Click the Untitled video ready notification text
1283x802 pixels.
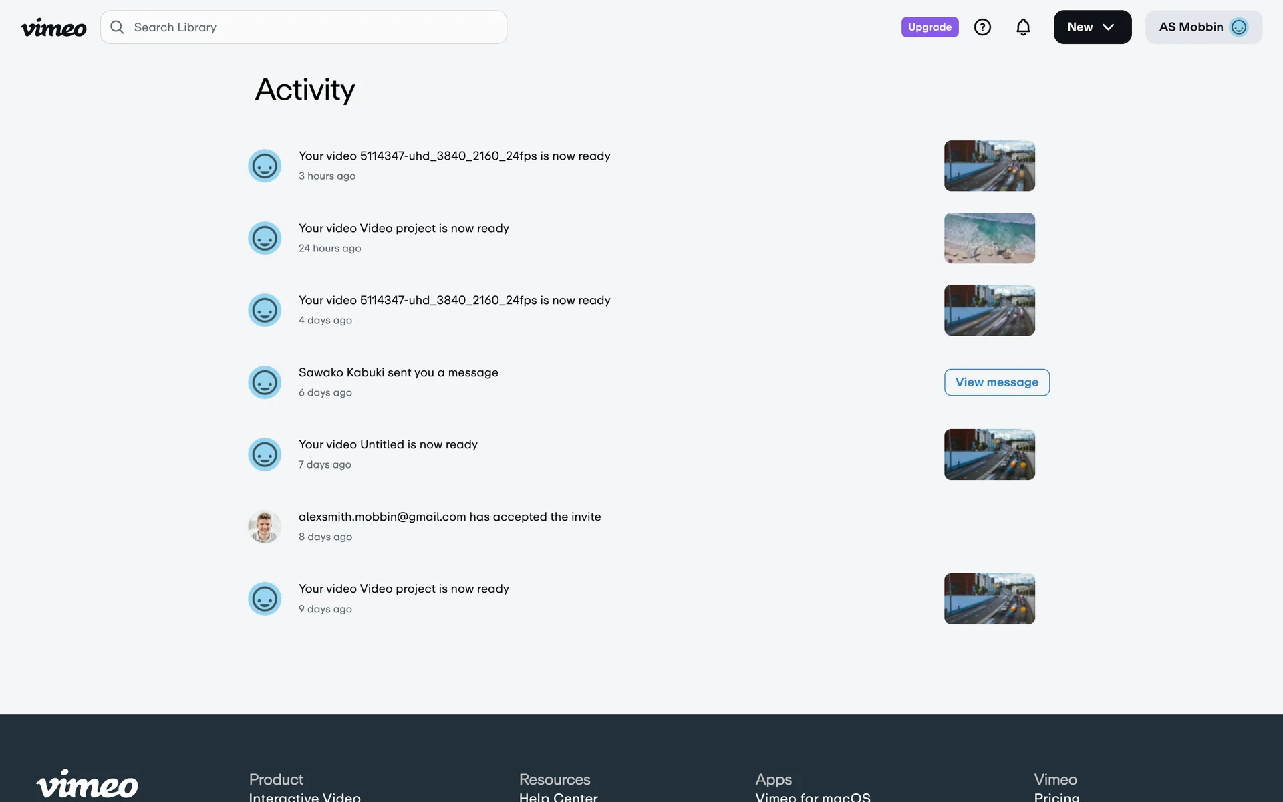click(388, 444)
